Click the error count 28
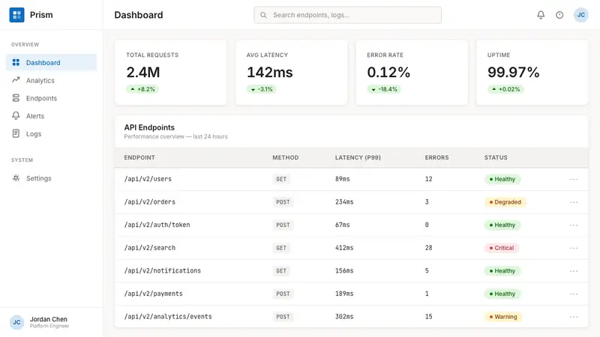Viewport: 600px width, 337px height. point(428,248)
